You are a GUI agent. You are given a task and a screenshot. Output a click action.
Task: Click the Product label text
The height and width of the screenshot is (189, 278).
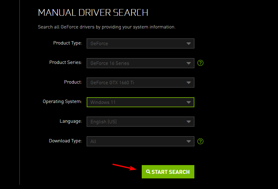point(73,82)
